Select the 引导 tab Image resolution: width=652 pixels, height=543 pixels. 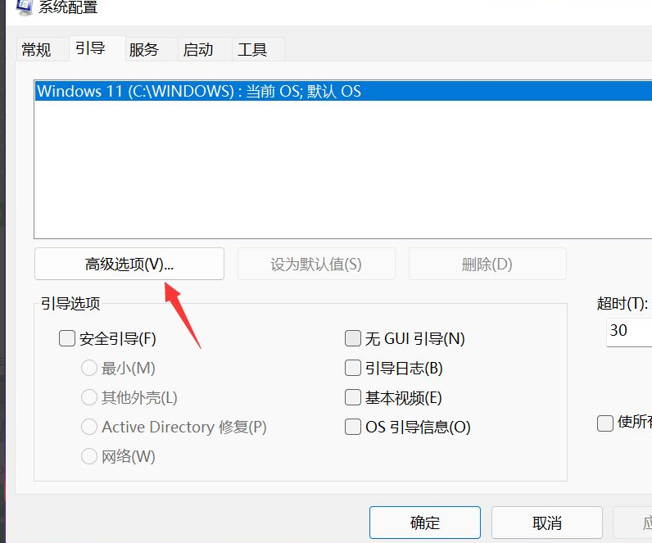(90, 48)
